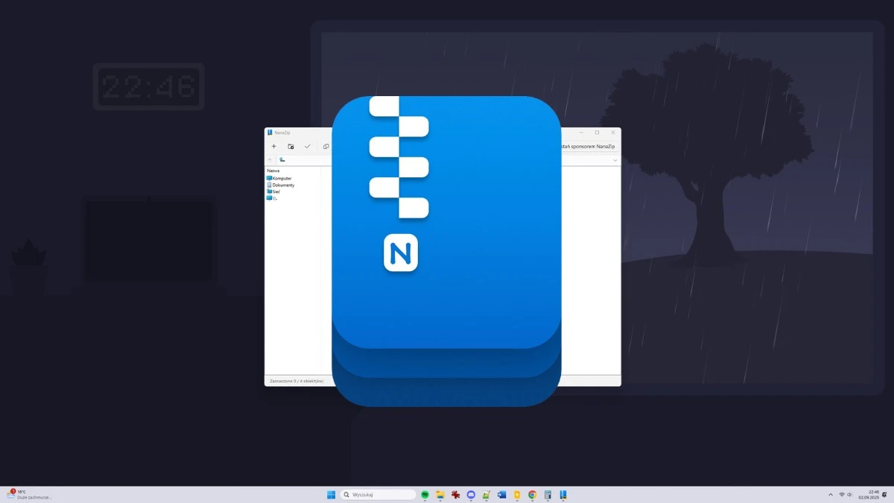Open the Windows Start menu
The image size is (894, 503).
tap(330, 494)
